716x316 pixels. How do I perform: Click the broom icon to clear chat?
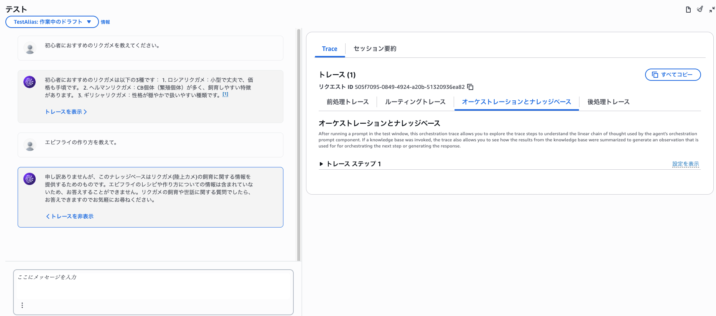(700, 9)
